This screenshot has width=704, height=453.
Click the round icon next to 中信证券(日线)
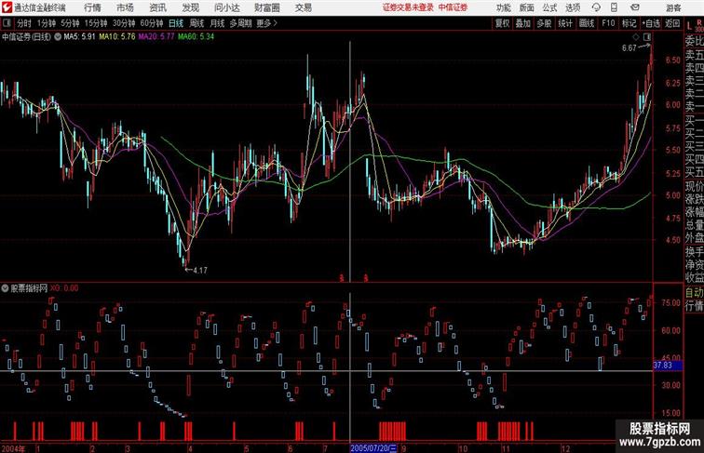pos(58,37)
